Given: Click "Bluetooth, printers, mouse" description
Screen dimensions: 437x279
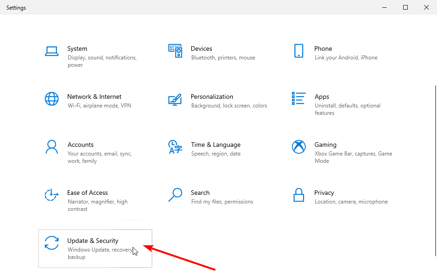Looking at the screenshot, I should 223,58.
